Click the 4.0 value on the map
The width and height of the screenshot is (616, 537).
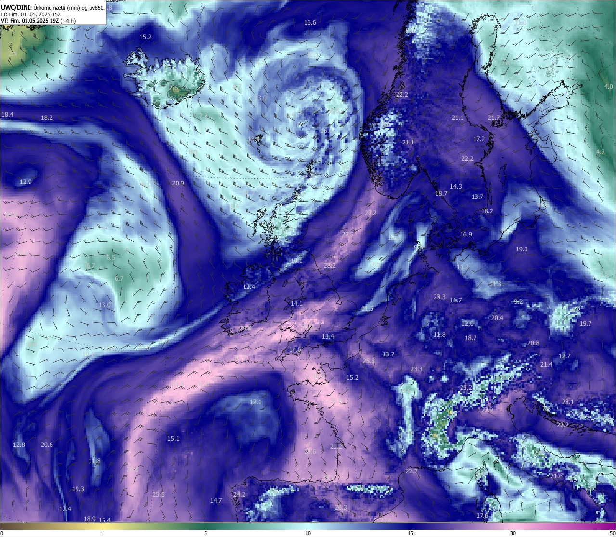[609, 87]
